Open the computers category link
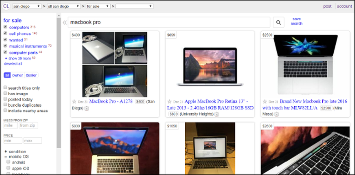The width and height of the screenshot is (355, 175). point(19,27)
